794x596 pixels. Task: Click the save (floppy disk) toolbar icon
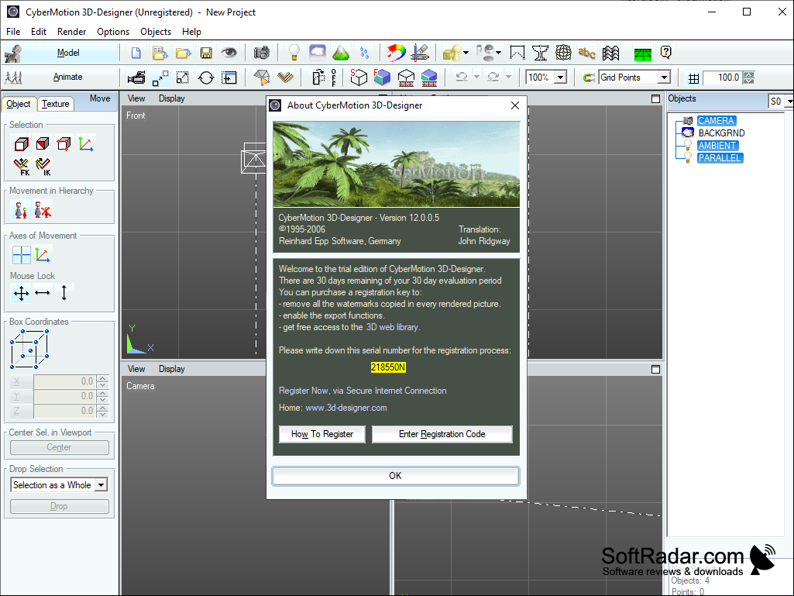pyautogui.click(x=205, y=53)
